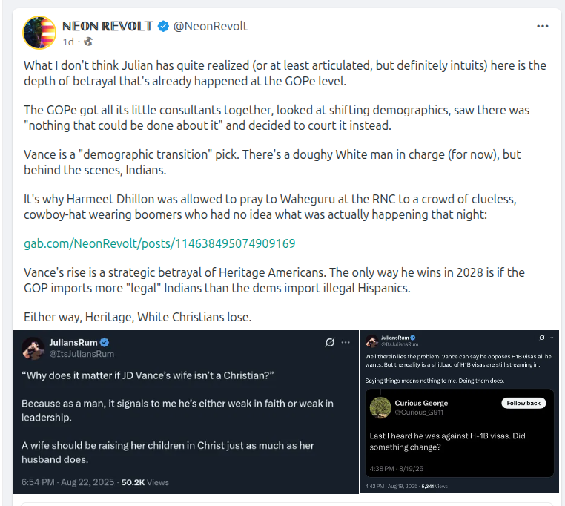Viewport: 565px width, 506px height.
Task: Click the three-dot menu in the left tweet screenshot
Action: click(x=345, y=343)
